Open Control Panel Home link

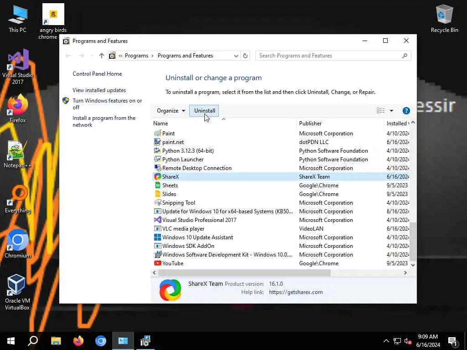[97, 74]
